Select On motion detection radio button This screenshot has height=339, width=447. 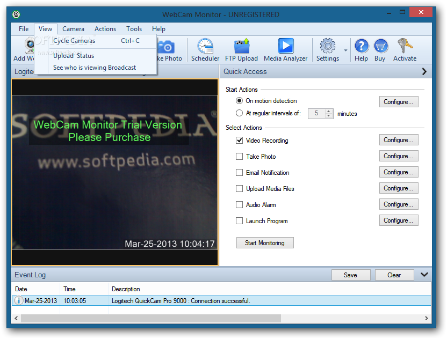239,101
